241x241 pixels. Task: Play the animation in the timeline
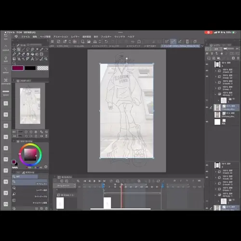tap(94, 181)
